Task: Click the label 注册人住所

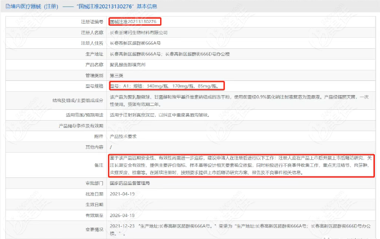Action: point(92,43)
